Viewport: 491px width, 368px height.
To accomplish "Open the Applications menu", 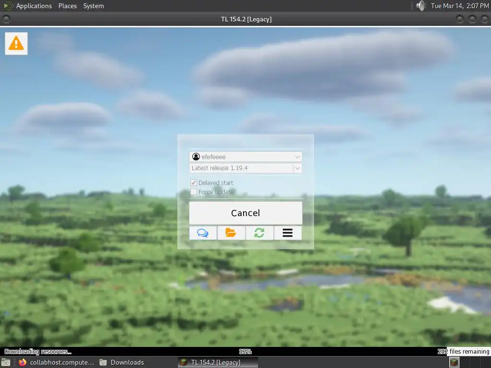I will tap(34, 6).
